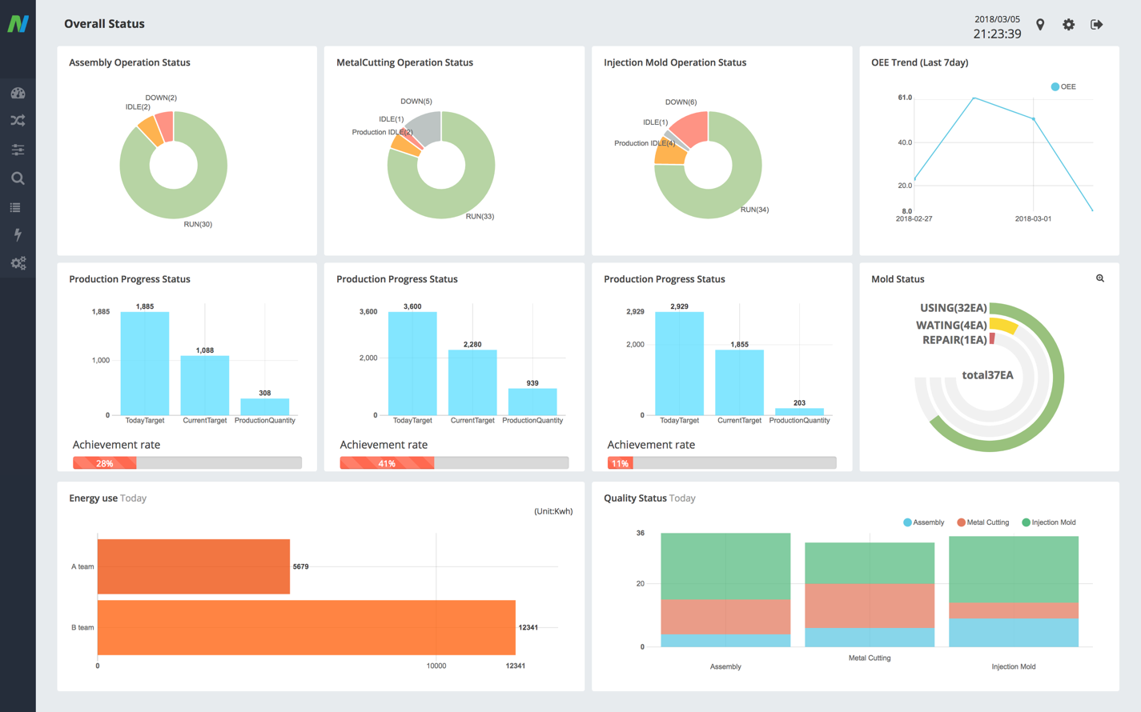Click the 21:23:39 clock display

point(997,34)
